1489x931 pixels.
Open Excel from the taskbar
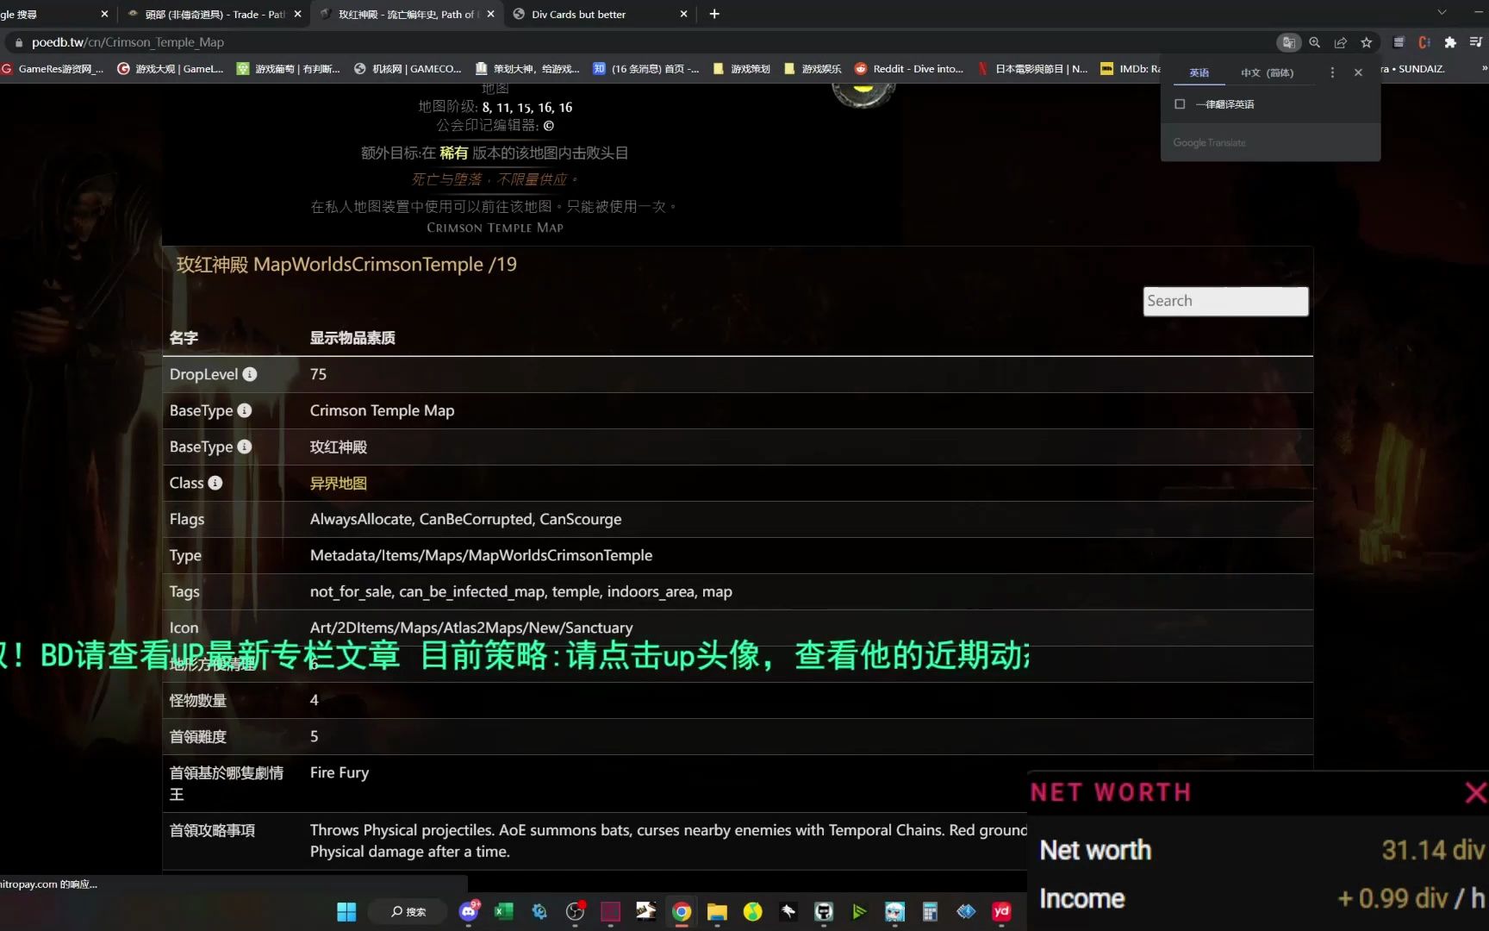tap(504, 911)
